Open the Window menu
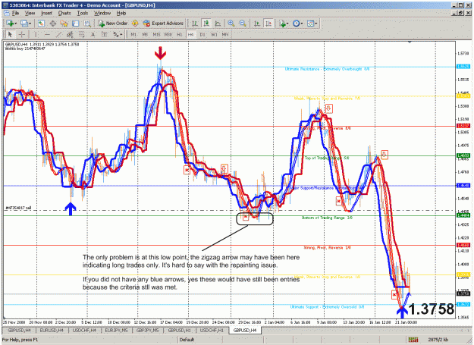The image size is (474, 345). tap(102, 13)
